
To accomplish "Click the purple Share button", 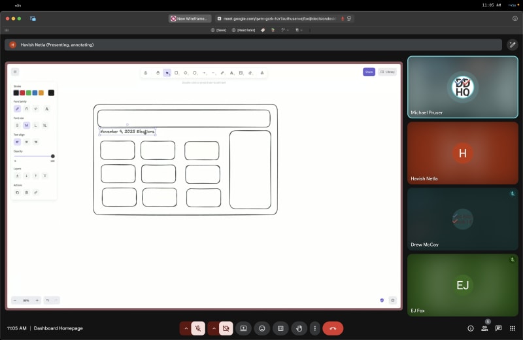I will [369, 72].
